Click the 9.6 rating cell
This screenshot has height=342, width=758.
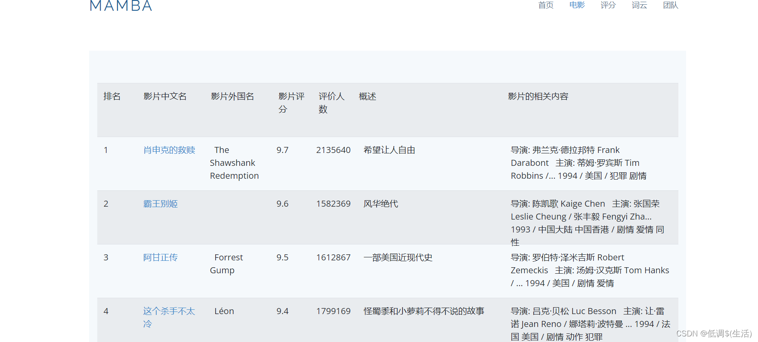282,204
